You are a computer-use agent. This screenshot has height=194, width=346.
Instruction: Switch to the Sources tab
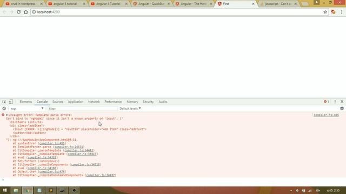[x=58, y=102]
